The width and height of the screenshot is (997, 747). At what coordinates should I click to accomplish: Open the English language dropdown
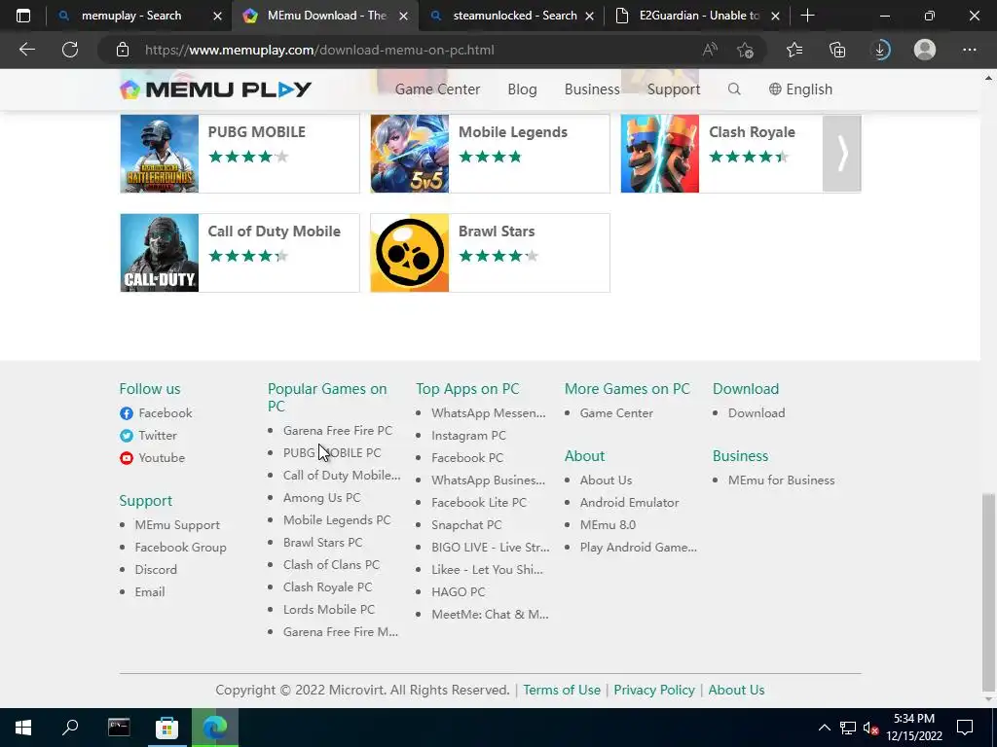800,89
